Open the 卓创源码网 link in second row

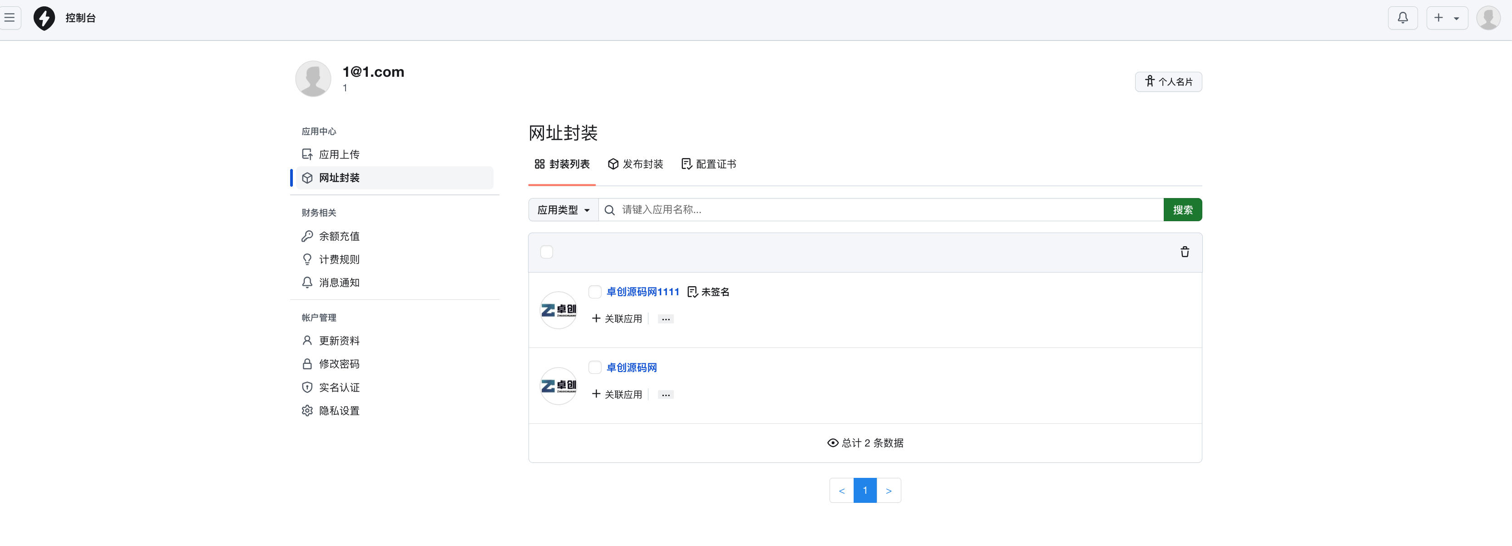coord(631,367)
